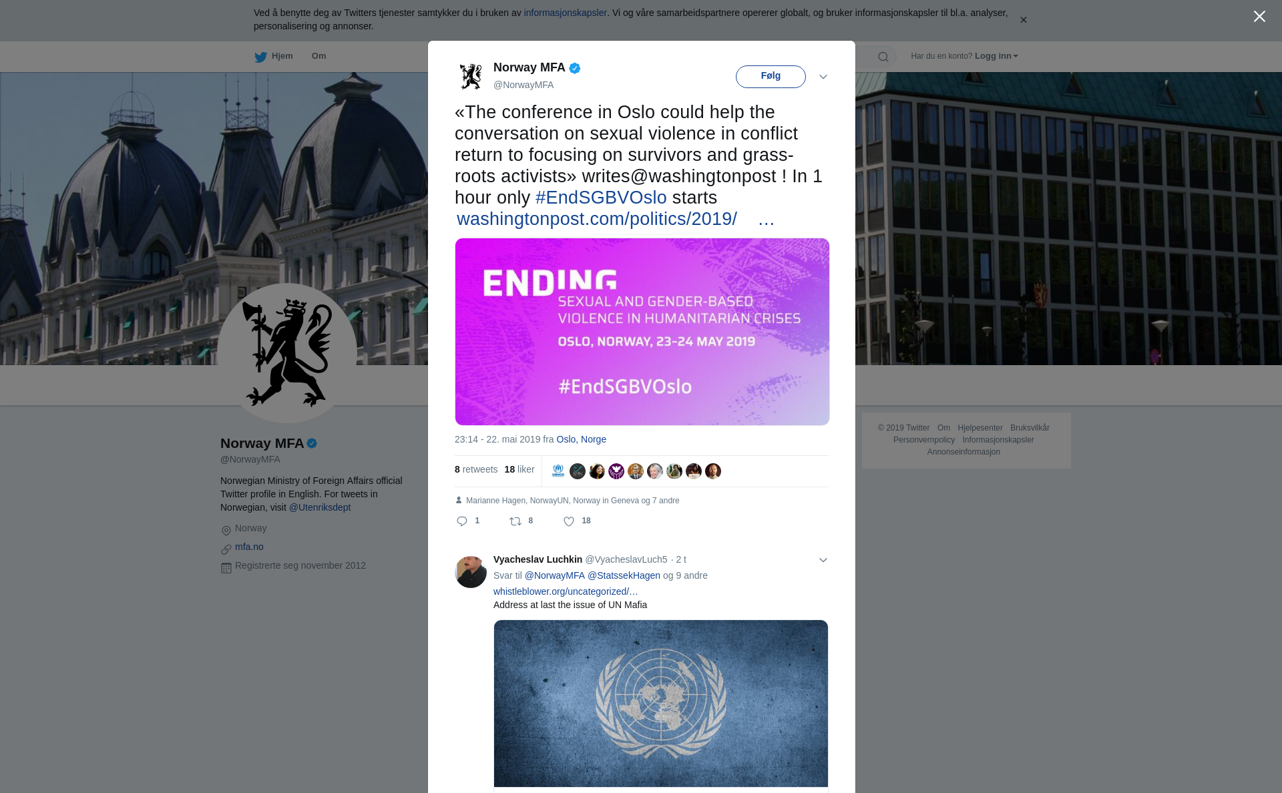Open the washingtonpost.com article link
This screenshot has width=1282, height=793.
coord(597,219)
